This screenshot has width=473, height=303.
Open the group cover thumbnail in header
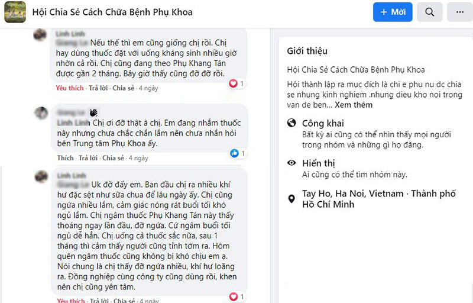click(x=15, y=12)
